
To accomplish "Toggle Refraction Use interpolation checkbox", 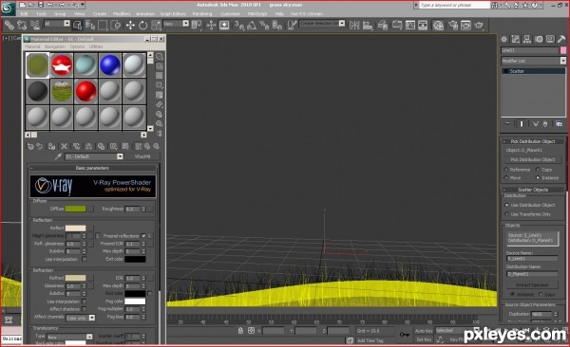I will [x=85, y=301].
